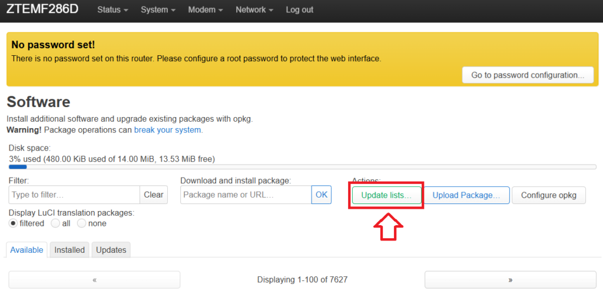Switch to the Installed tab
Viewport: 603px width, 294px height.
69,250
